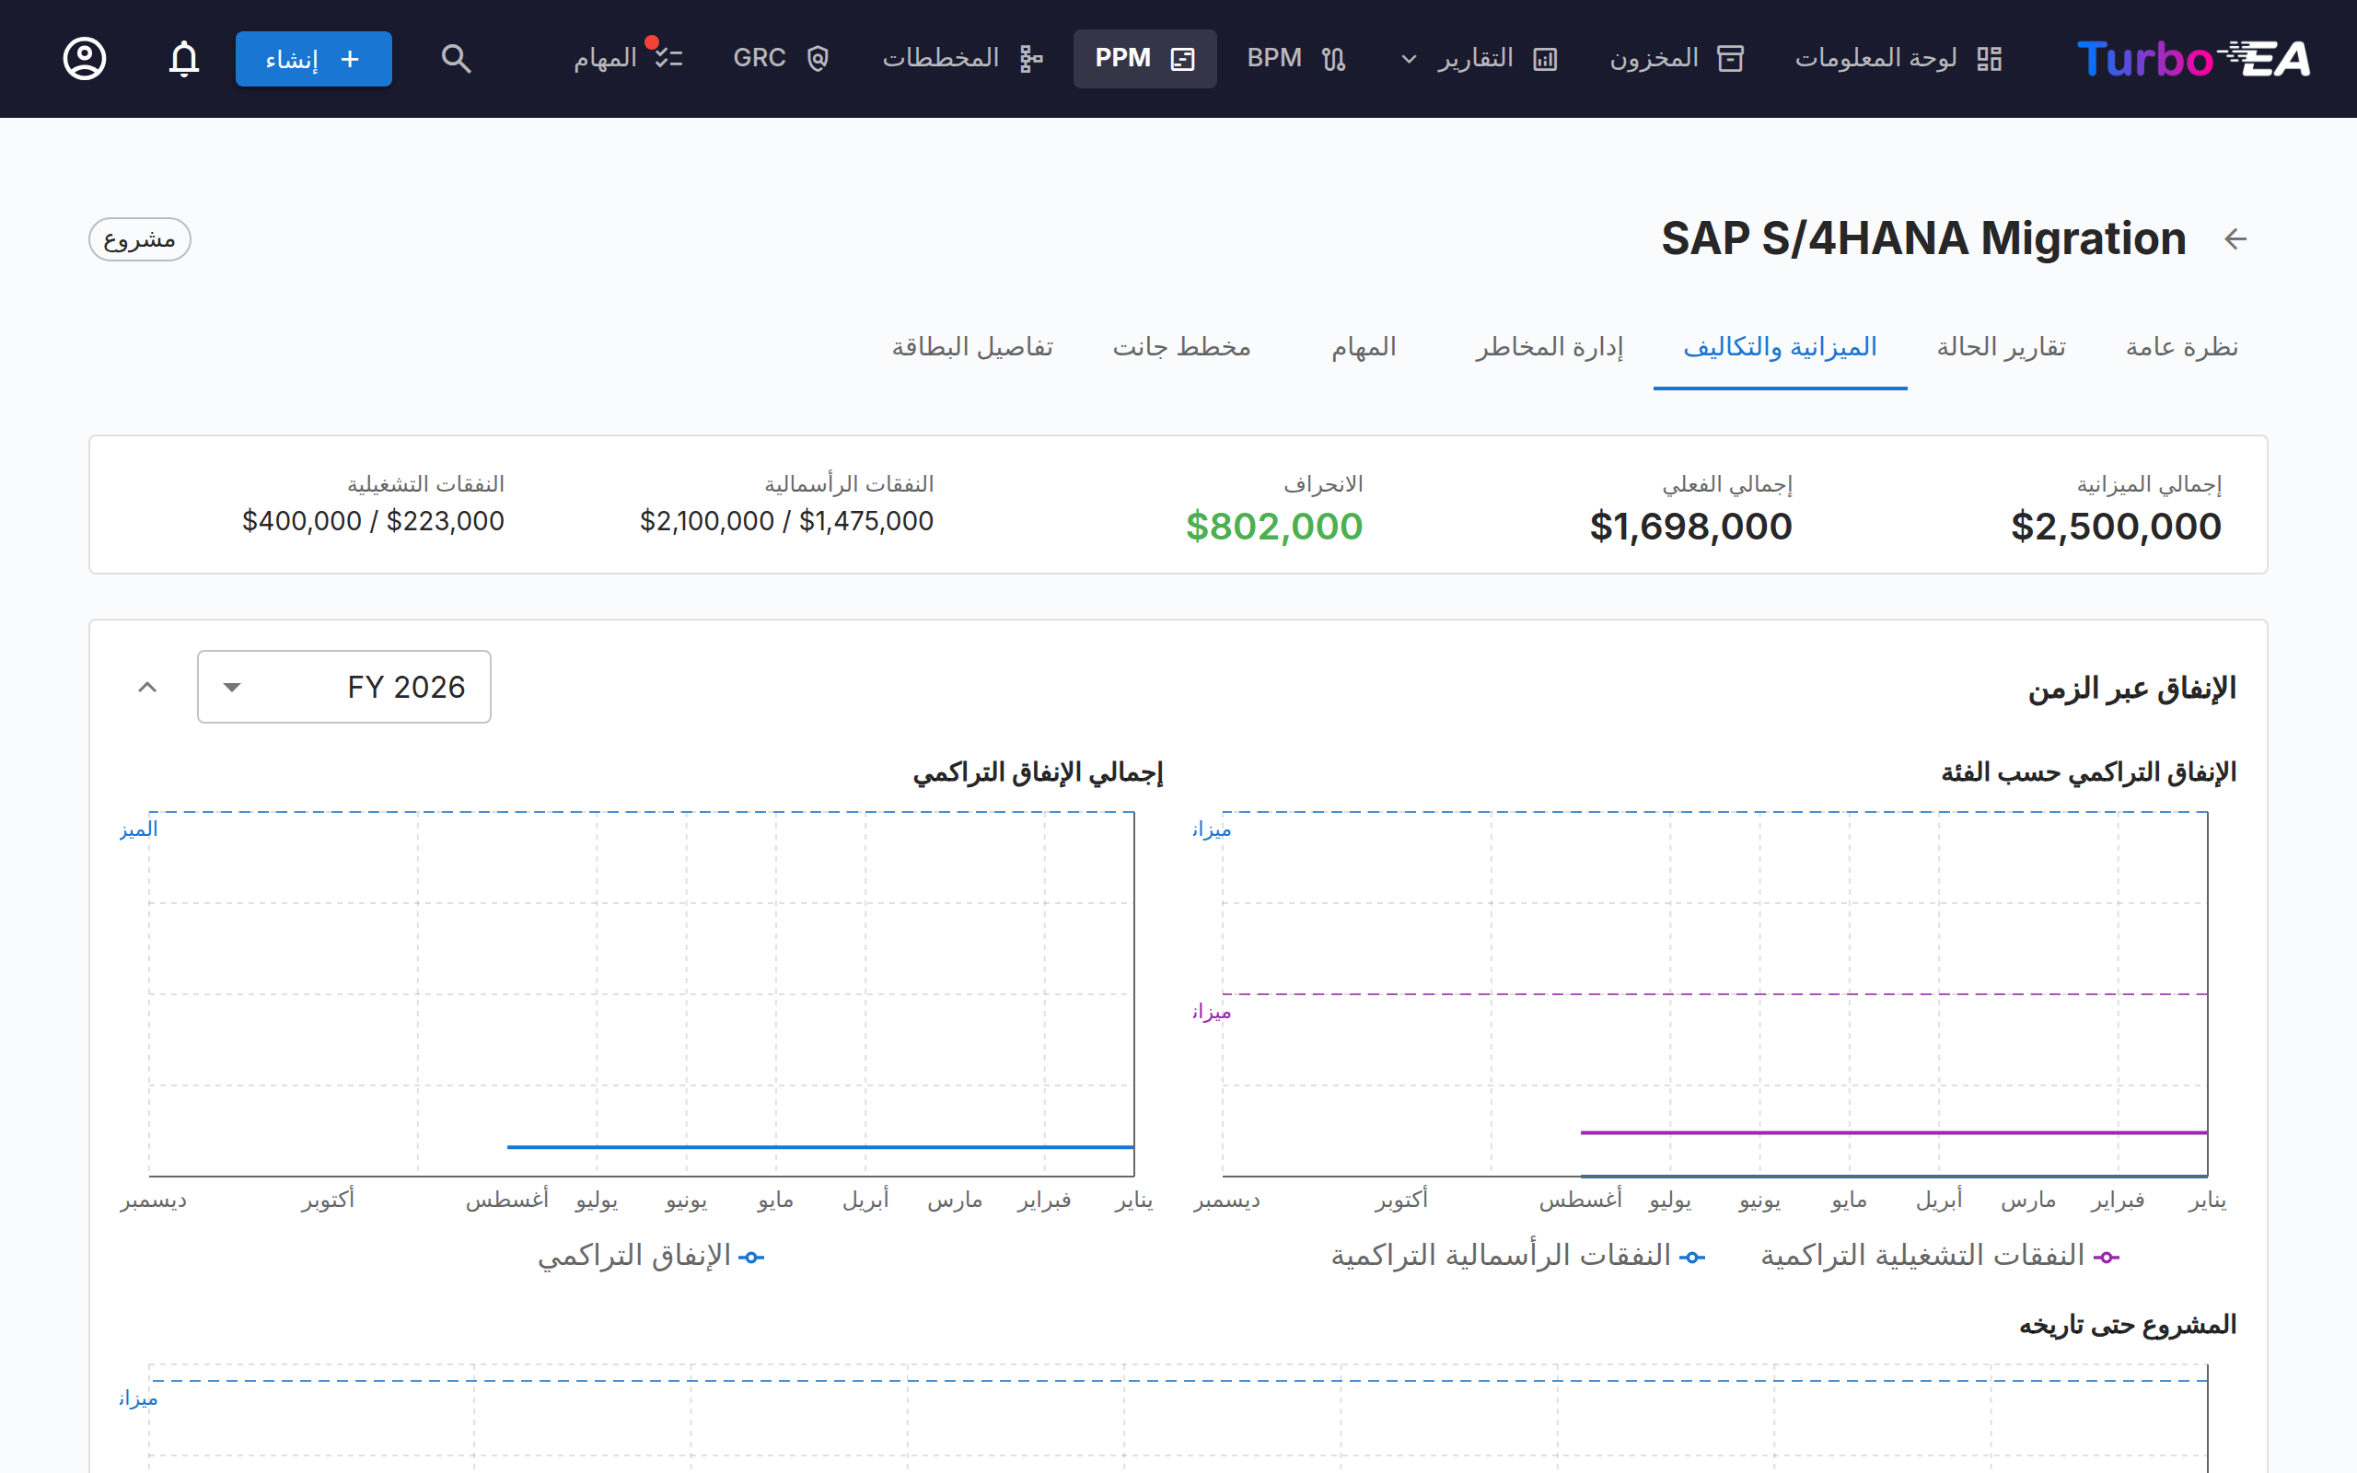Collapse the الإنفاق عبر الزمن section chevron
Screen dimensions: 2357x1473
pos(147,687)
